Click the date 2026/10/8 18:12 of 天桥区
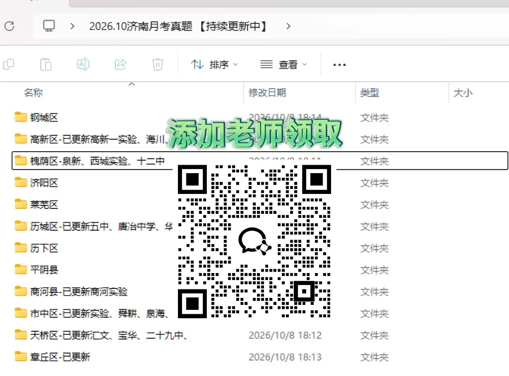 285,335
